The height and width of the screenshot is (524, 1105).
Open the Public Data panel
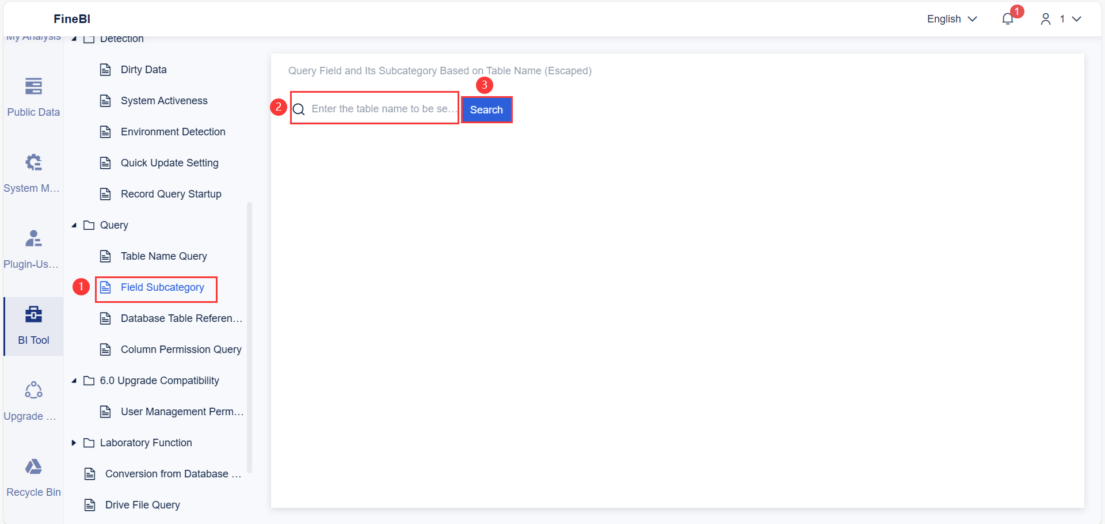coord(33,97)
